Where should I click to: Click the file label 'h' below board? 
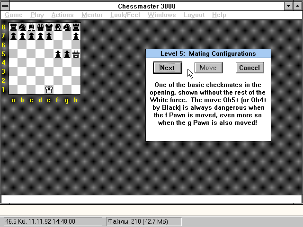tap(76, 100)
